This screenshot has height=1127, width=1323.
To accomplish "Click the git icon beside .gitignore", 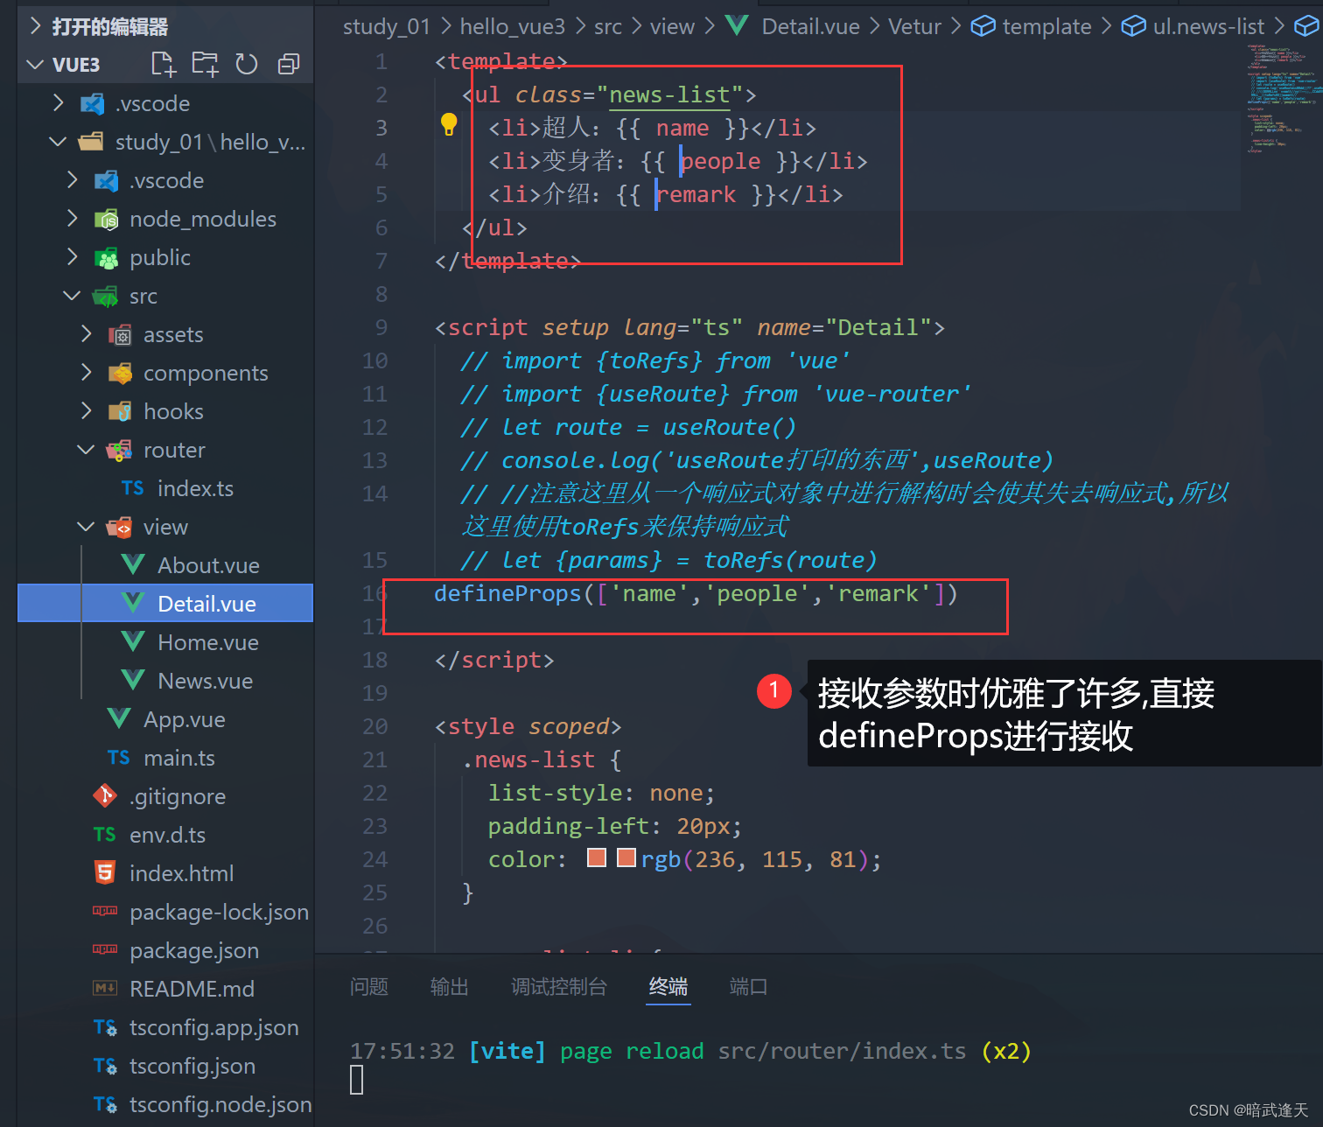I will point(105,795).
